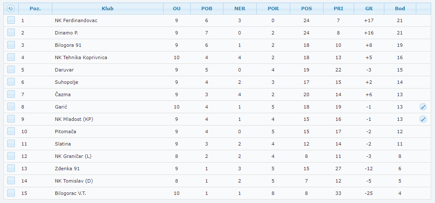
Task: Tick the selector box next to Dinamo P.
Action: tap(11, 33)
